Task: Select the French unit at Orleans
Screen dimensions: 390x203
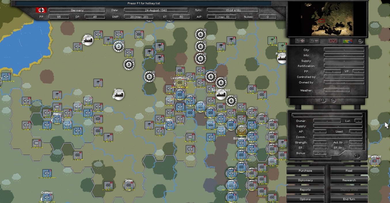Action: 47,197
